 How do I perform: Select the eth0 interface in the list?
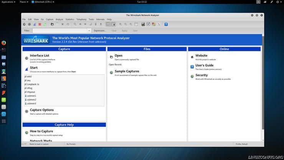[x=29, y=77]
